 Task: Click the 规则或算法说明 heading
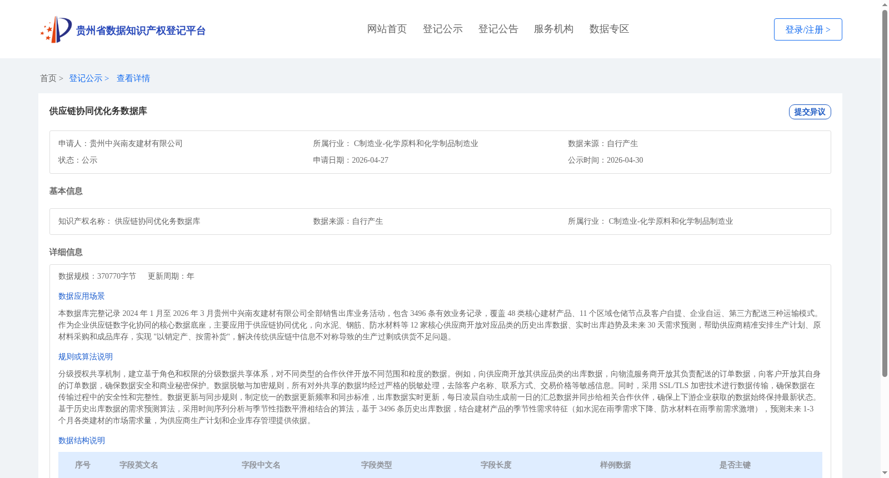[x=86, y=356]
